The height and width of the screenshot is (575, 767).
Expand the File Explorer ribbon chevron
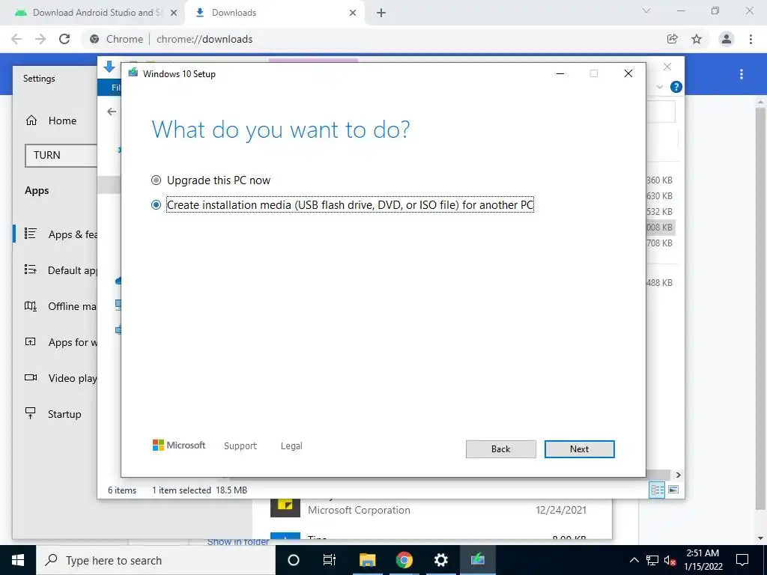click(659, 87)
